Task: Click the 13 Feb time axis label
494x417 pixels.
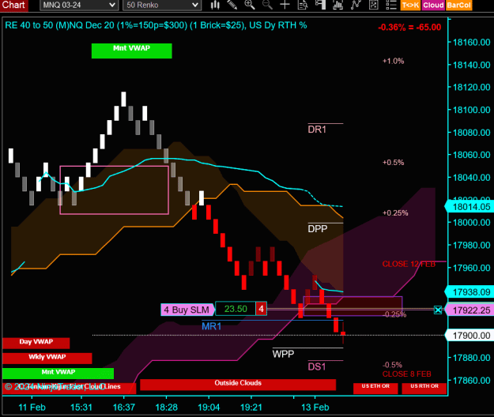Action: coord(315,408)
